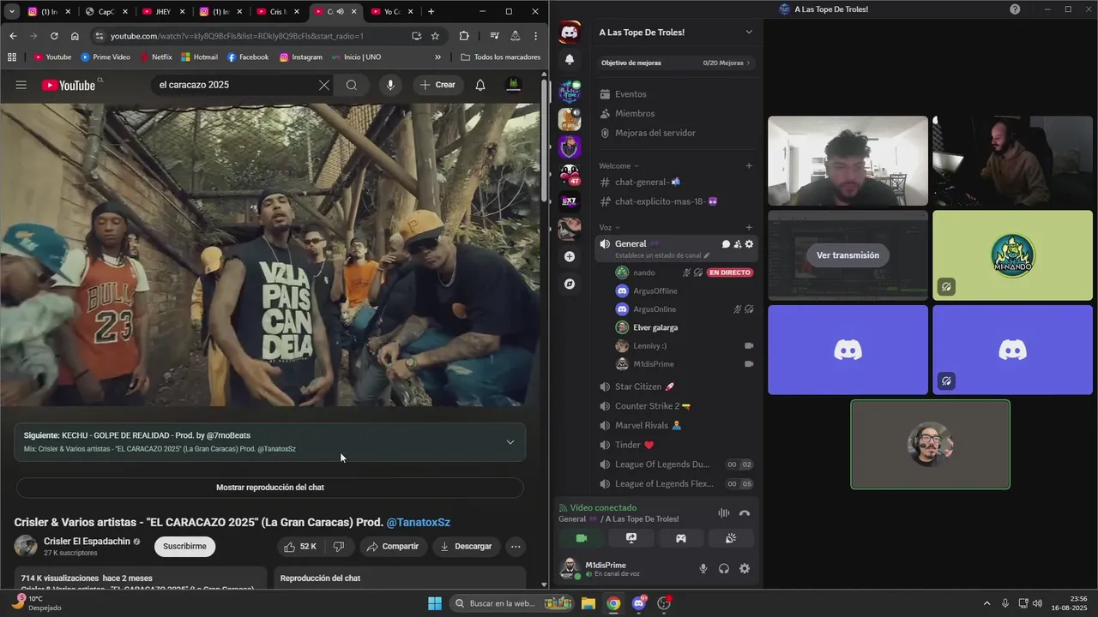Screen dimensions: 1098x617
Task: Open General channel settings gear
Action: coord(749,244)
